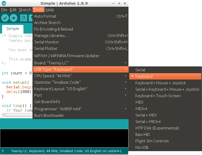This screenshot has width=202, height=155.
Task: Click the black console output area
Action: (x=64, y=138)
